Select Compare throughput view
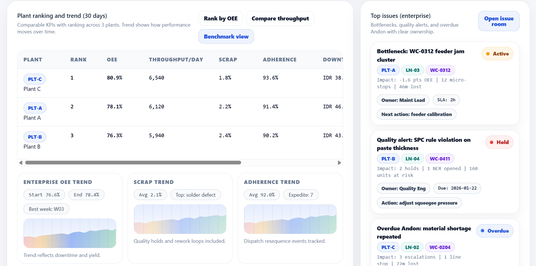The image size is (536, 266). click(x=280, y=18)
